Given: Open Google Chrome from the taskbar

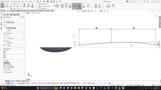Looking at the screenshot, I should pyautogui.click(x=90, y=88).
